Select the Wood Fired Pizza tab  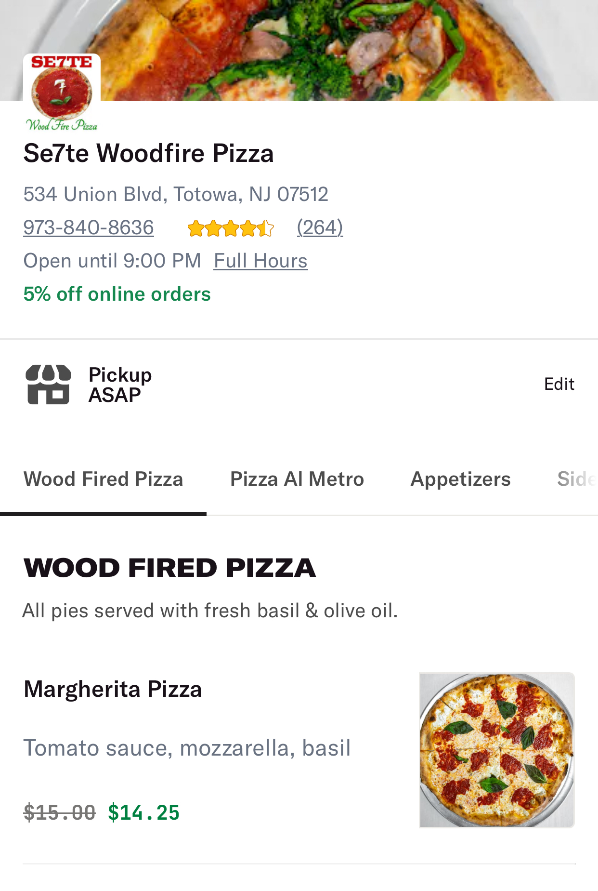[103, 479]
